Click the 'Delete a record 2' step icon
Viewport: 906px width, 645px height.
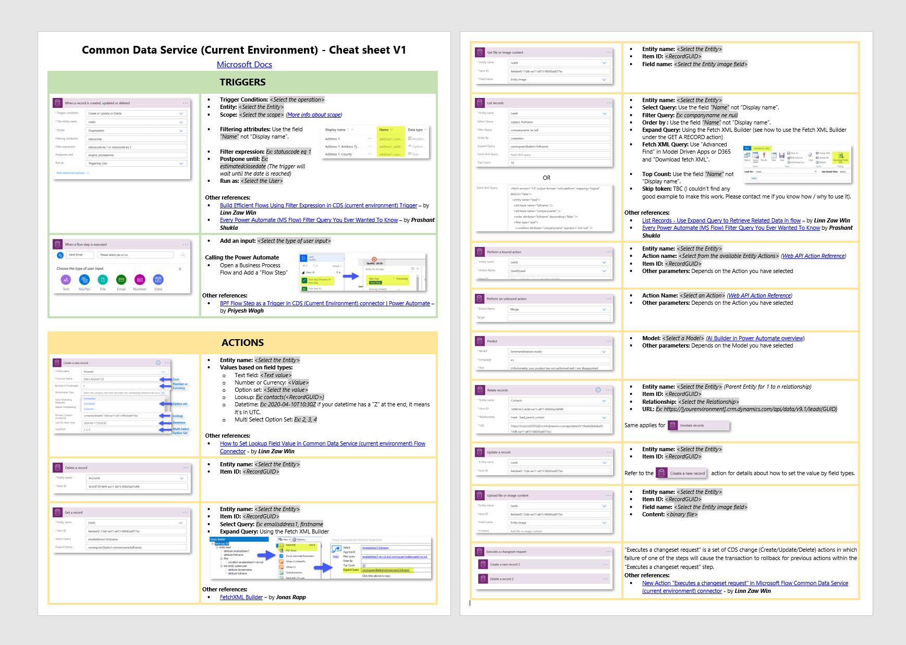click(x=483, y=578)
